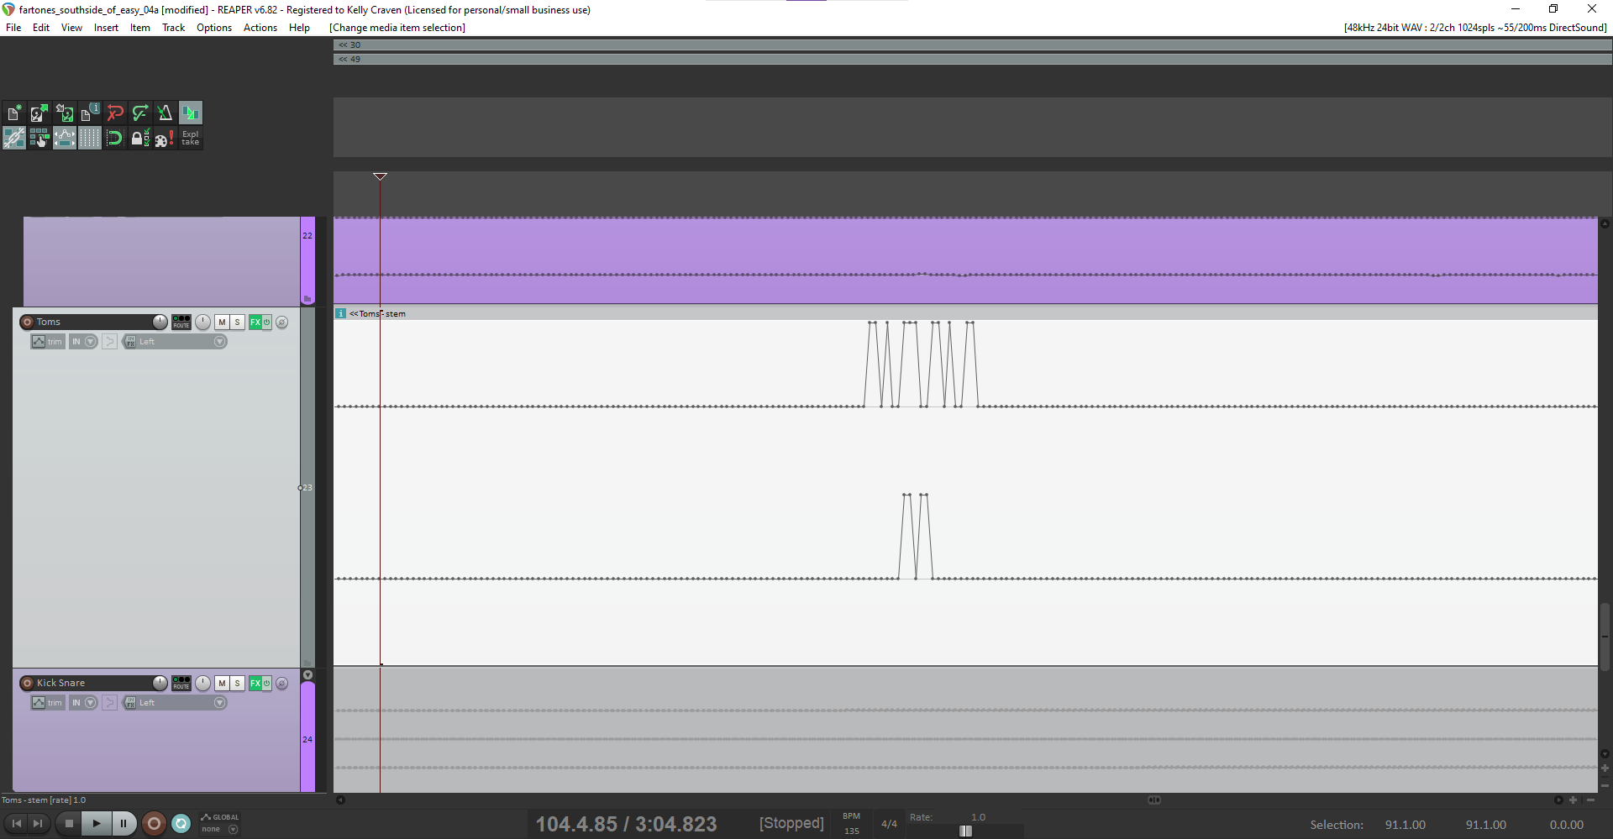Adjust the playback Rate slider
Image resolution: width=1613 pixels, height=839 pixels.
(966, 831)
